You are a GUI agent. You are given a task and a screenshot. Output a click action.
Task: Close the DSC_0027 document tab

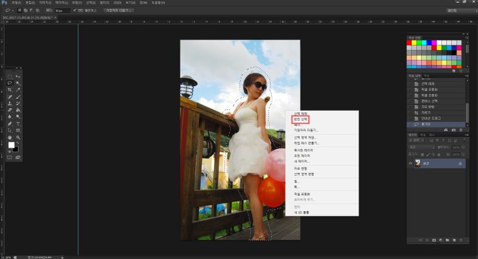[56, 17]
